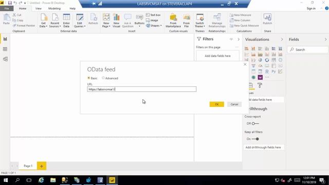This screenshot has width=329, height=185.
Task: Click the Image insert option
Action: (x=152, y=20)
